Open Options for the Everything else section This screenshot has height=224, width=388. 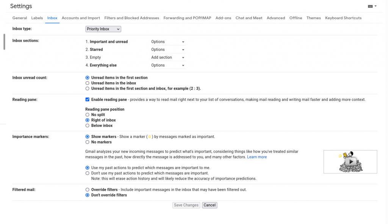coord(168,65)
